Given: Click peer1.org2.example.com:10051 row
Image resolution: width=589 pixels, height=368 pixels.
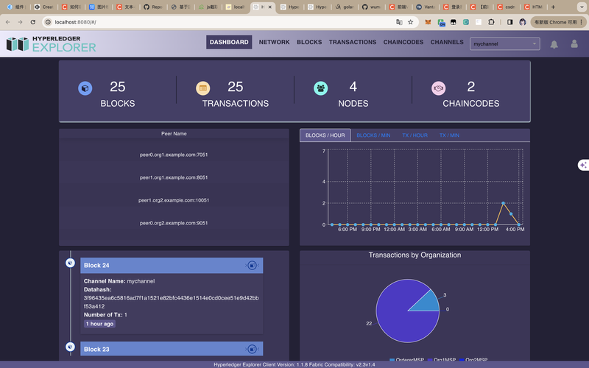Looking at the screenshot, I should click(174, 200).
